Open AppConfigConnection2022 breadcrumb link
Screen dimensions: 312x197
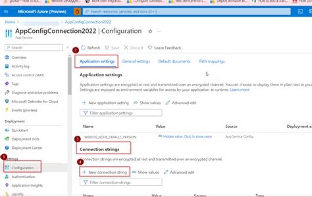click(88, 22)
